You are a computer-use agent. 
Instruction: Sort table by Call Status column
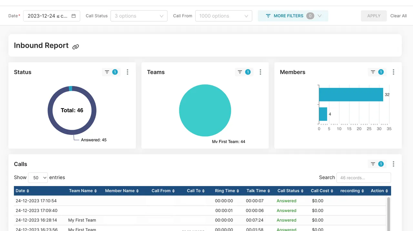291,191
